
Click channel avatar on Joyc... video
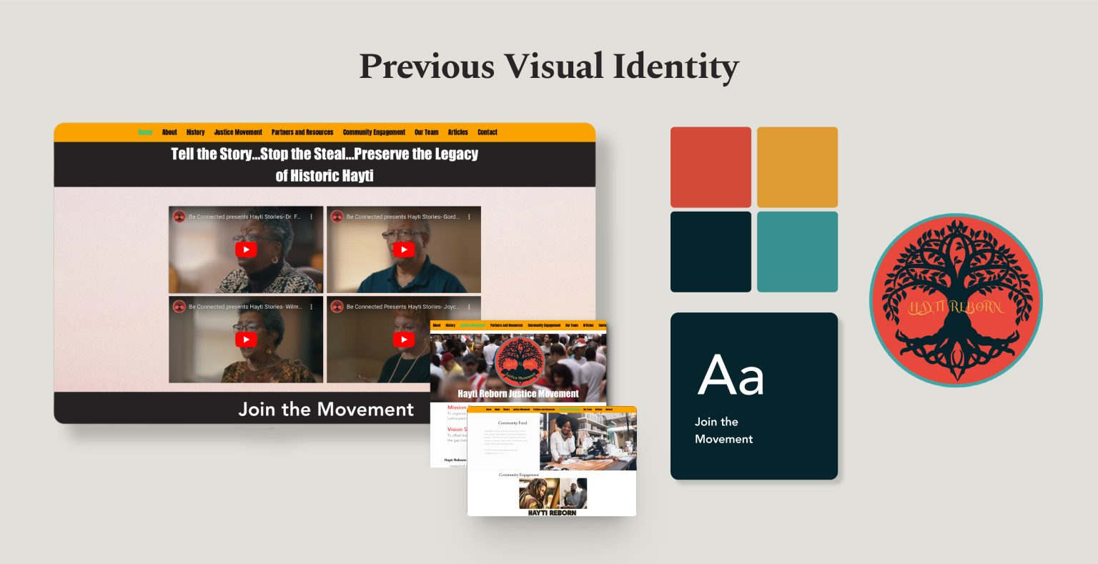click(x=337, y=307)
